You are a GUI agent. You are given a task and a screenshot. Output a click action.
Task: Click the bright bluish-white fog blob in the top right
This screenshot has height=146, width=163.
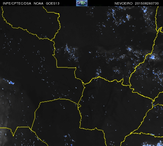[x=128, y=17]
